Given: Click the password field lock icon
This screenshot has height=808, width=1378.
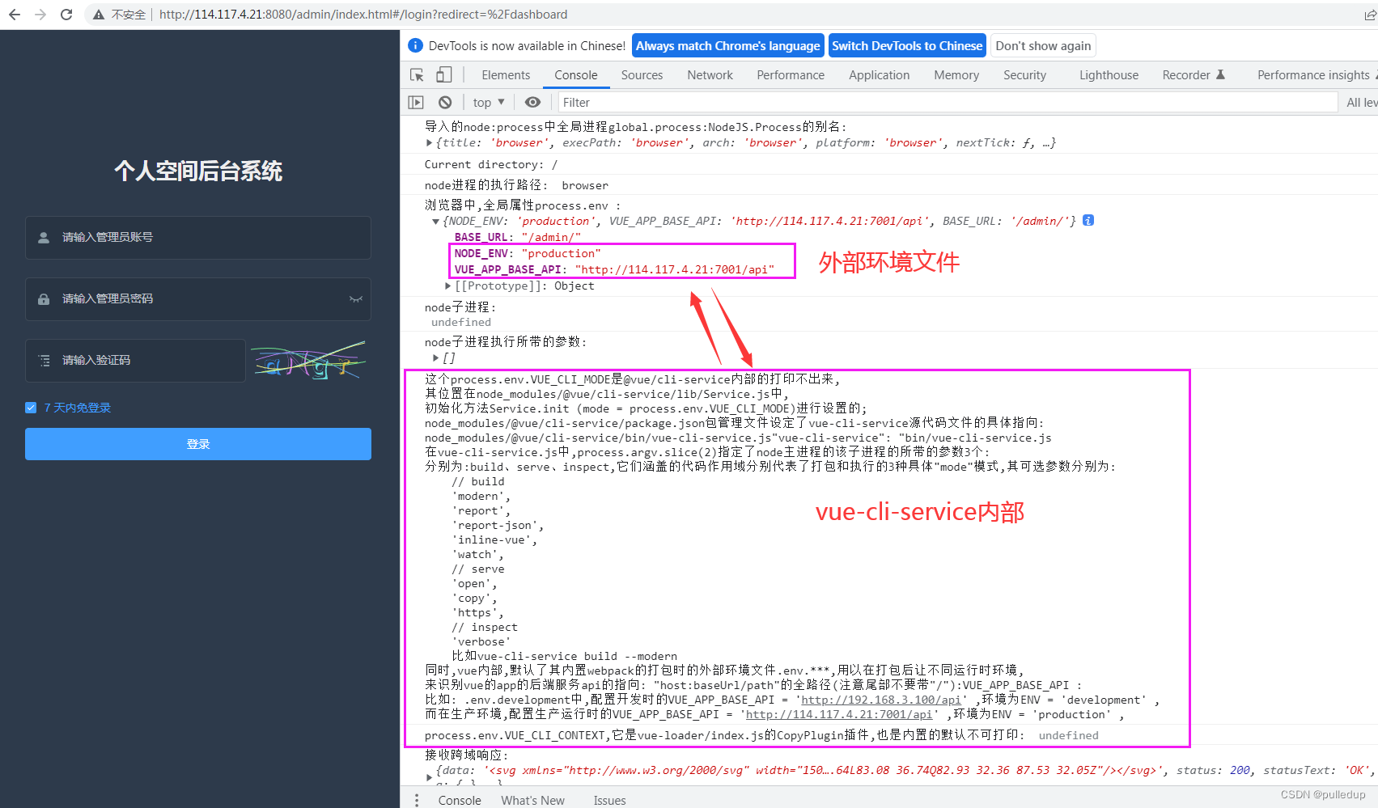Looking at the screenshot, I should (x=44, y=298).
